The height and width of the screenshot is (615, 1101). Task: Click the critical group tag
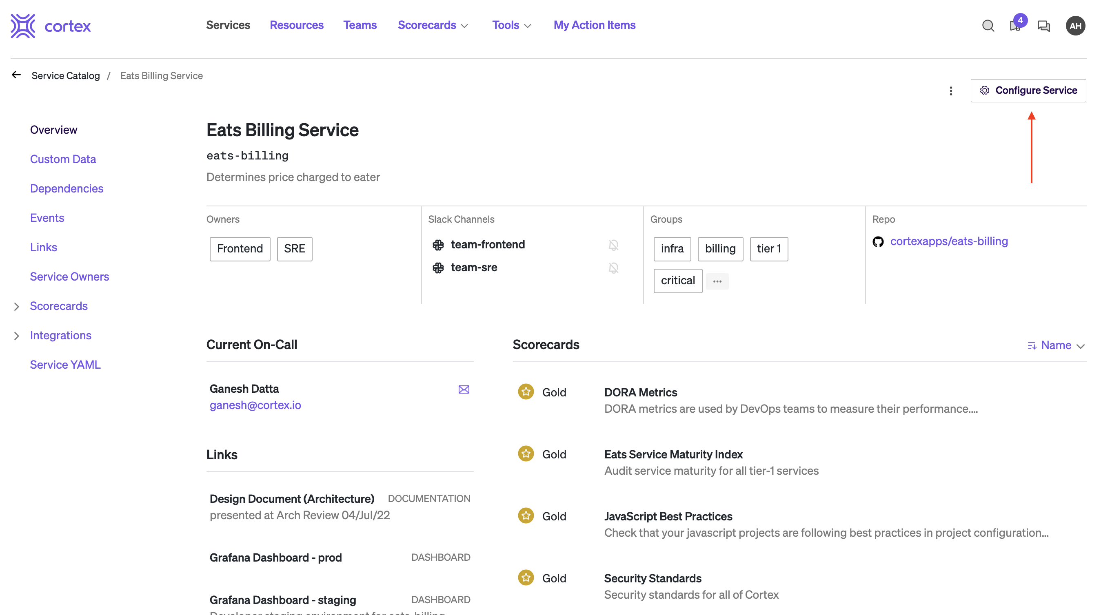(x=678, y=281)
